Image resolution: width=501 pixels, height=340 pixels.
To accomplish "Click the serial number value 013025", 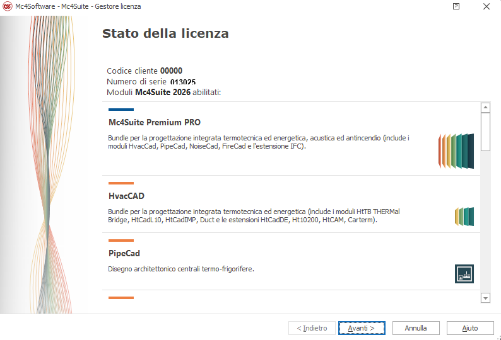I will coord(183,82).
